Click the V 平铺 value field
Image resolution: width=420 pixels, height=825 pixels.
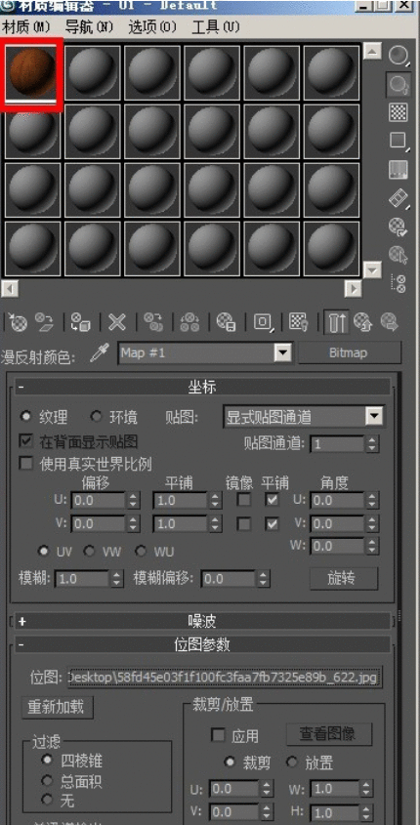point(180,524)
